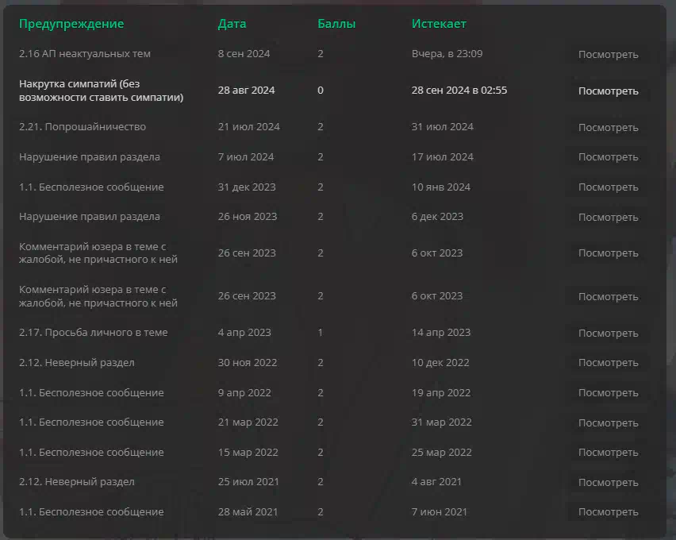Click the 2.21. Попрошайничество warning text
Screen dimensions: 676x540
[x=83, y=127]
